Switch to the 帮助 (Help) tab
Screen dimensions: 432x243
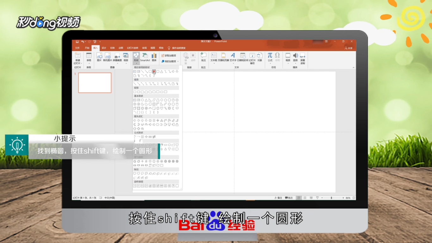pos(161,48)
